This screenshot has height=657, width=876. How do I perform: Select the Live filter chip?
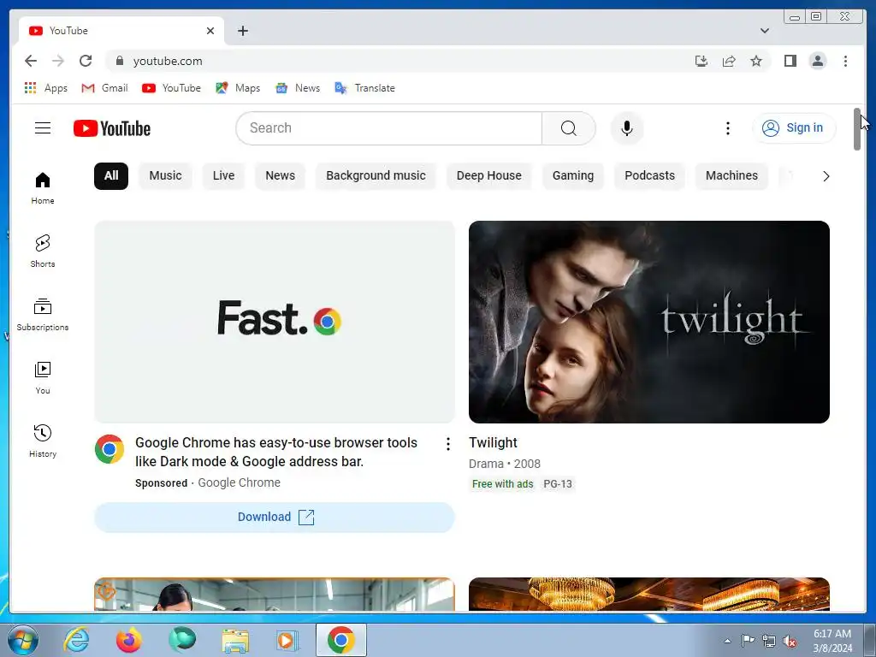223,176
